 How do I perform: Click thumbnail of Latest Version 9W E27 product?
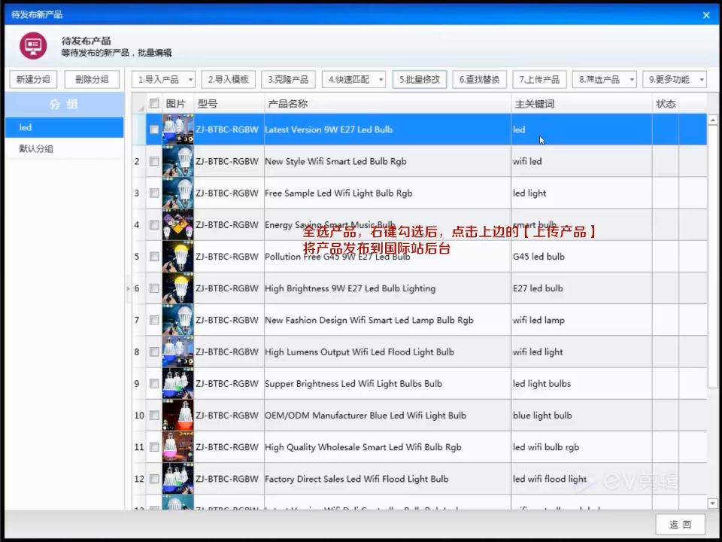[x=177, y=129]
